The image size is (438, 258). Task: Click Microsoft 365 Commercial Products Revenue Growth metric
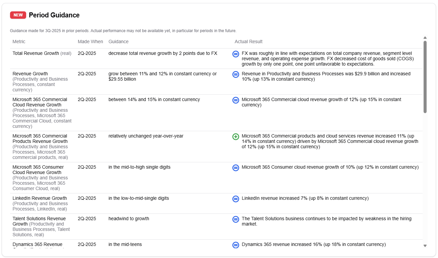[x=40, y=139]
